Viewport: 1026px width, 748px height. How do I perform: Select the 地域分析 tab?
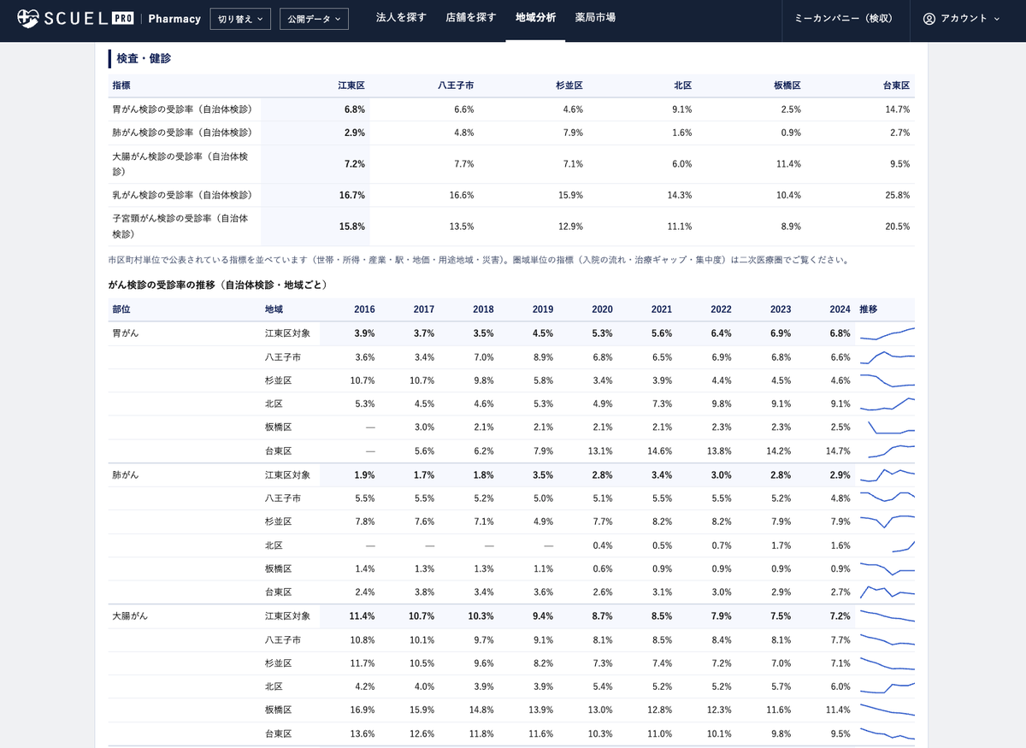coord(535,17)
